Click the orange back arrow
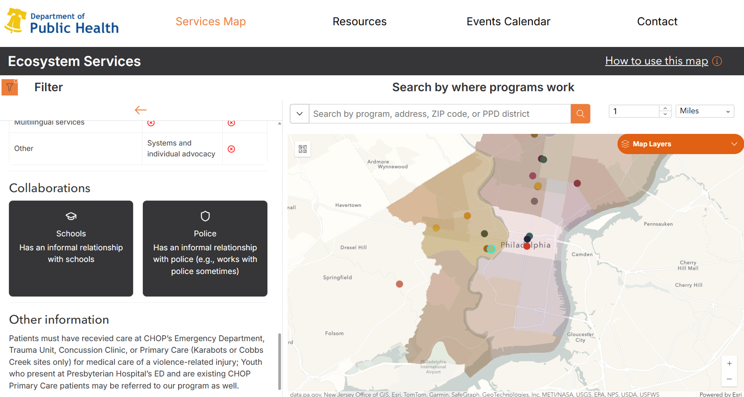The image size is (744, 397). 140,110
